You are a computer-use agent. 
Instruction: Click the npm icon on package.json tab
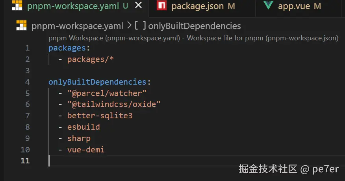tap(161, 5)
